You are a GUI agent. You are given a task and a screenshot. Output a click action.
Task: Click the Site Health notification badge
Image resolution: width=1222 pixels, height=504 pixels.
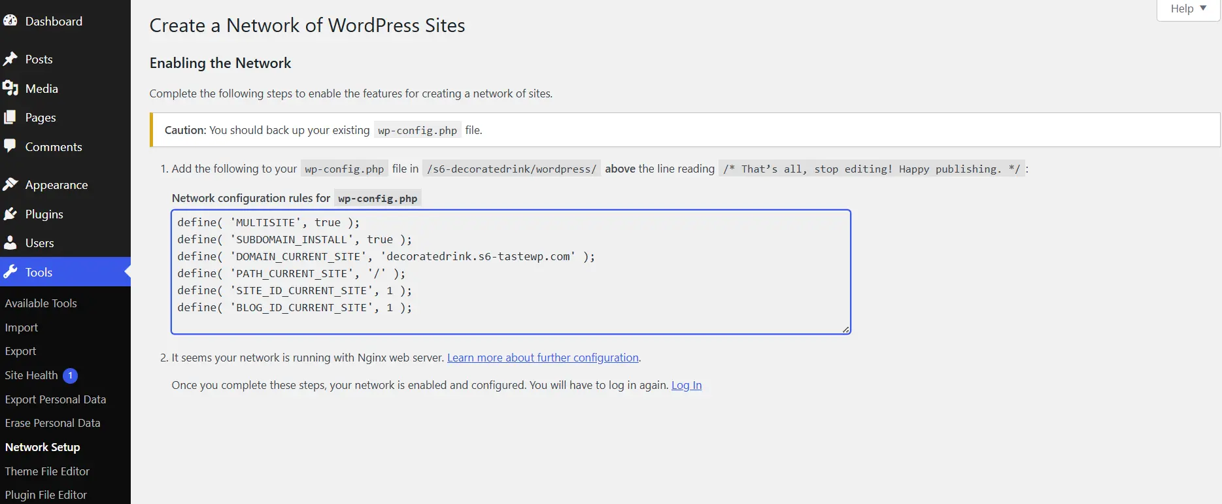click(70, 375)
